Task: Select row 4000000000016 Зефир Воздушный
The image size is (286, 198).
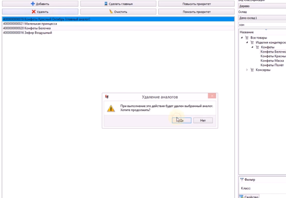Action: pyautogui.click(x=118, y=32)
